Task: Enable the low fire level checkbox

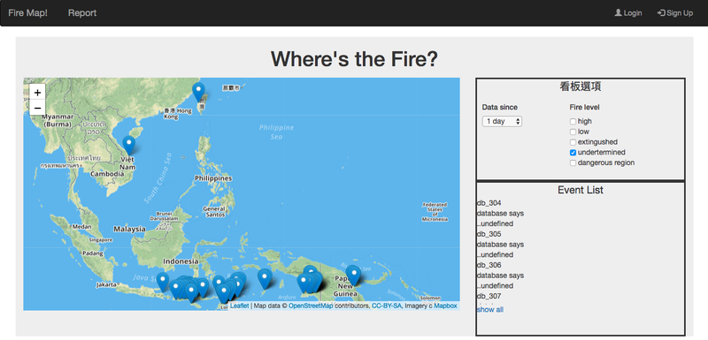Action: (x=573, y=132)
